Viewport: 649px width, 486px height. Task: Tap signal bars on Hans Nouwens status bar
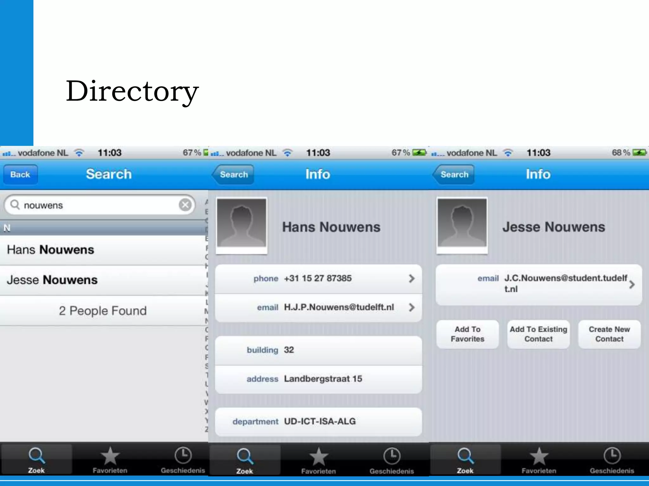[x=217, y=154]
